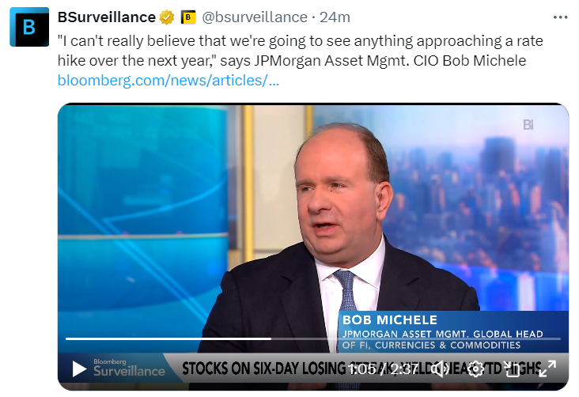Click the yellow affiliate badge icon
The image size is (579, 397).
(188, 17)
